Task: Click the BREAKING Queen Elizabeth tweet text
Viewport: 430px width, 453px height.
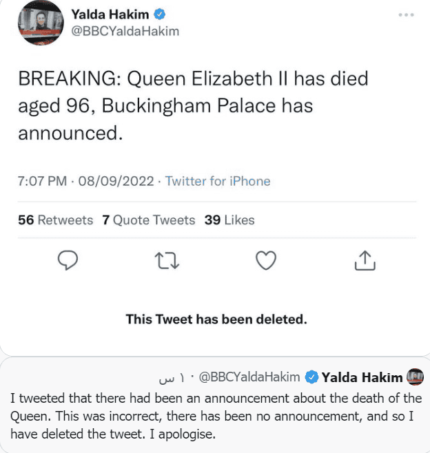Action: pyautogui.click(x=193, y=105)
